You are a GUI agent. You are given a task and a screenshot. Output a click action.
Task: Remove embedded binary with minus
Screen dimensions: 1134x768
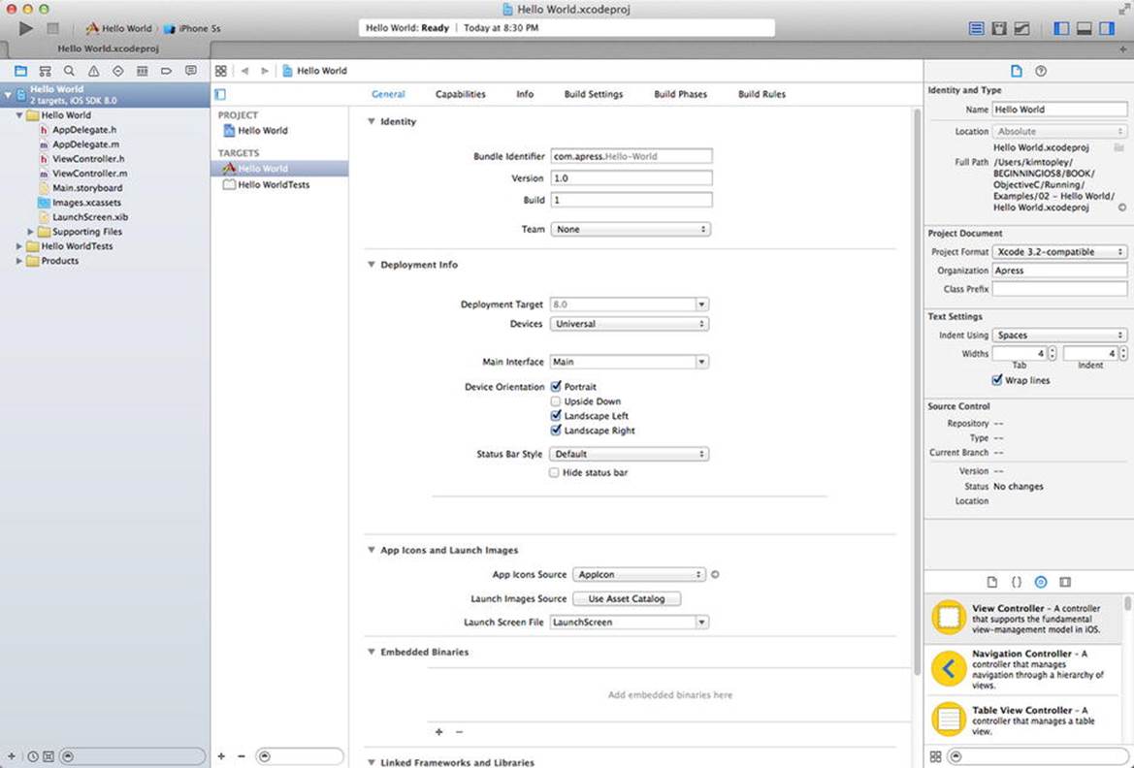[x=459, y=732]
